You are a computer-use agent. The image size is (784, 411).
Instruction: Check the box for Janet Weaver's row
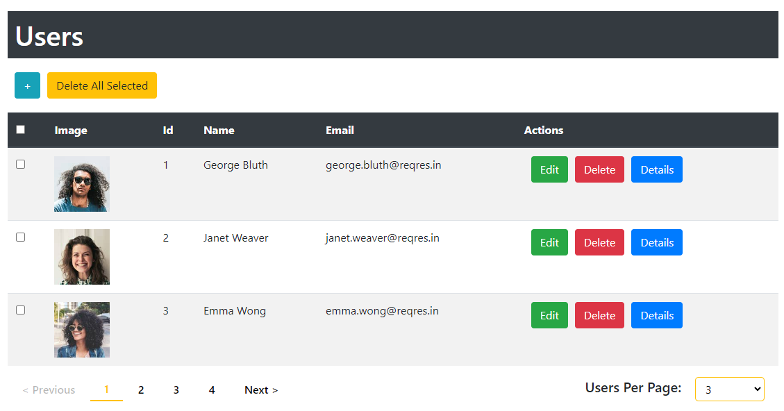(20, 237)
